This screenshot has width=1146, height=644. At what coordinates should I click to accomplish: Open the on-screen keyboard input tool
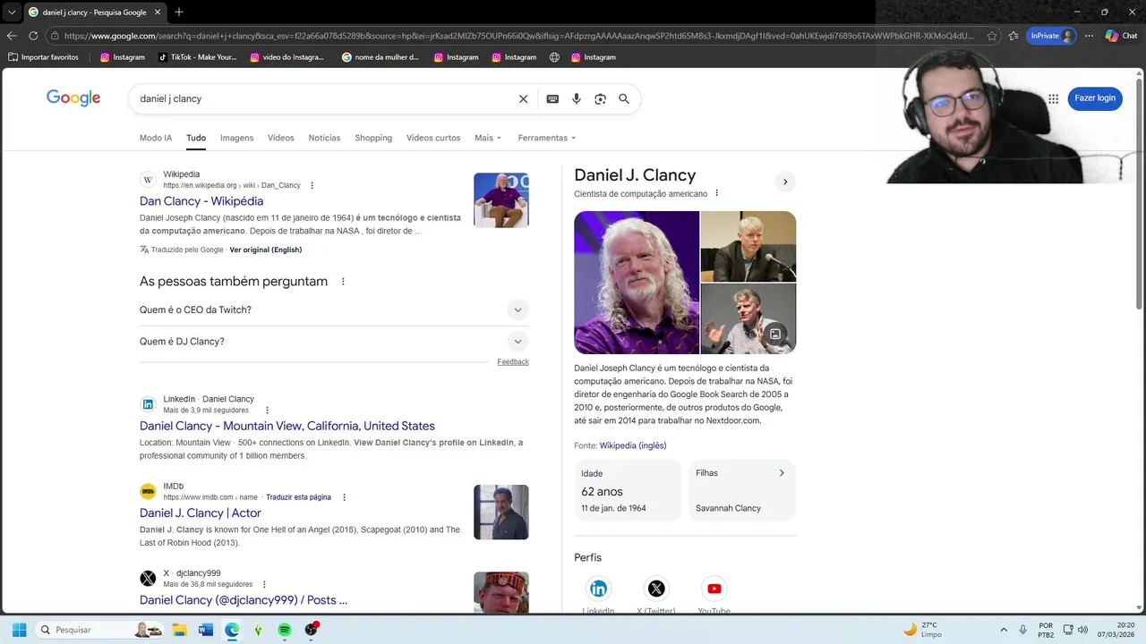pos(552,99)
